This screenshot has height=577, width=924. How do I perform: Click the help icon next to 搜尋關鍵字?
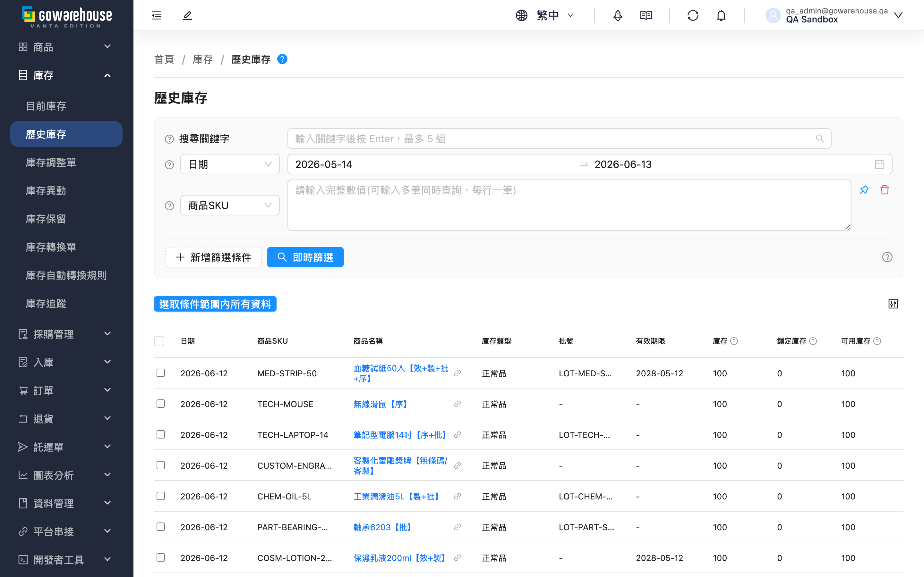pos(169,139)
